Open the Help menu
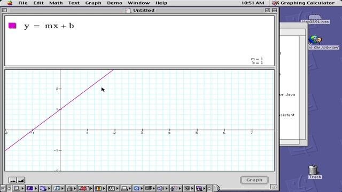Screen dimensions: 342x192 (x=161, y=3)
